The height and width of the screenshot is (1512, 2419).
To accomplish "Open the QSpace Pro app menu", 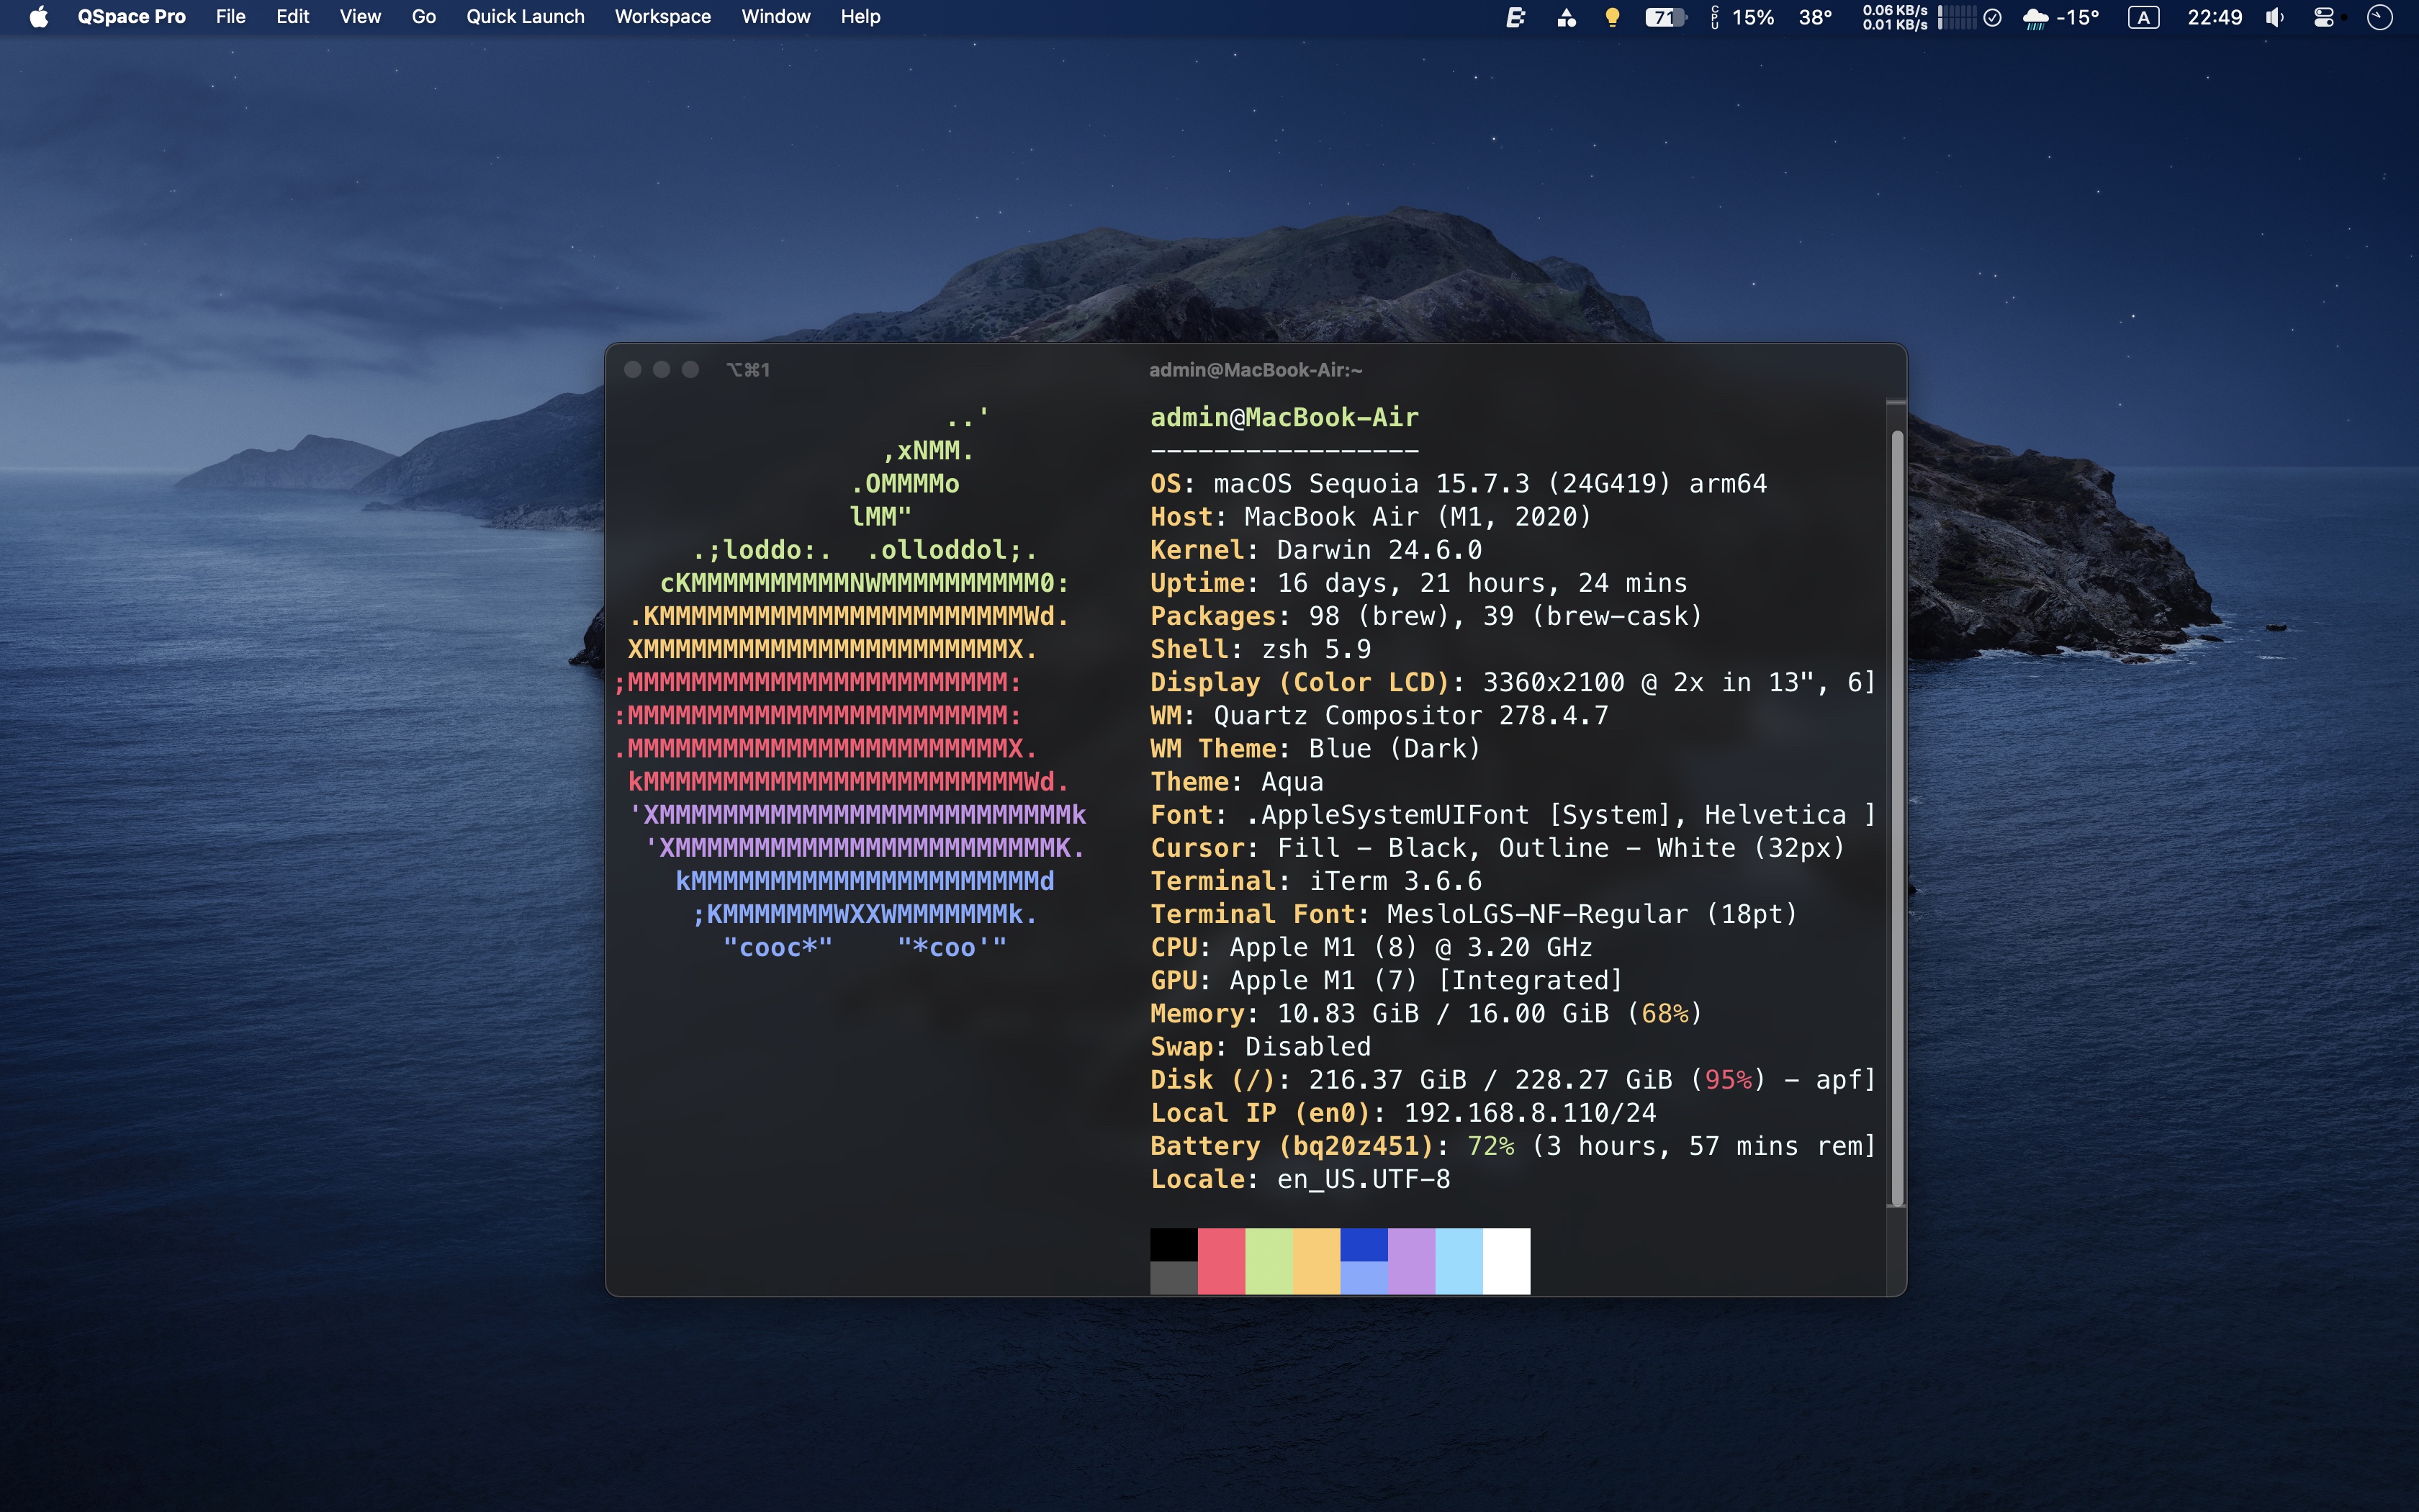I will coord(131,17).
